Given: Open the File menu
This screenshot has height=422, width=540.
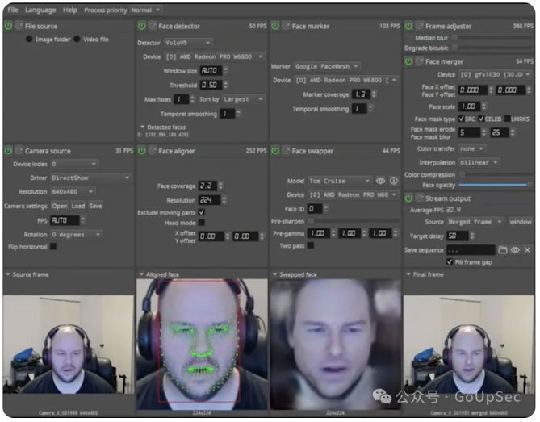Looking at the screenshot, I should [x=13, y=10].
